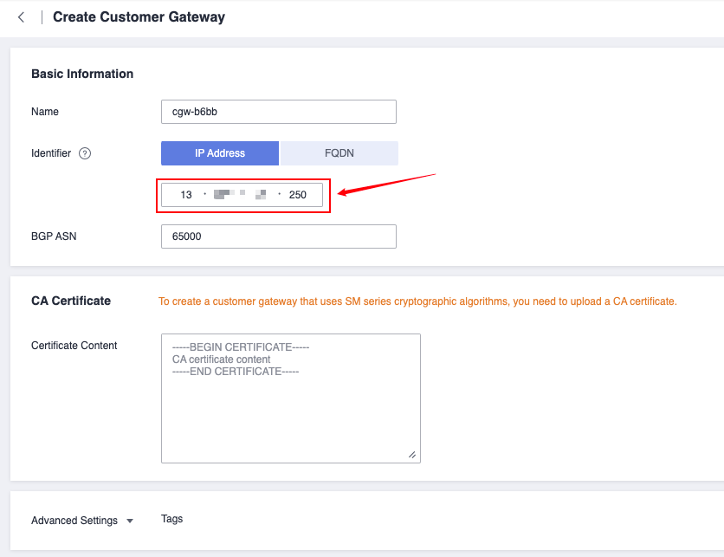The height and width of the screenshot is (557, 724).
Task: Focus the Name field containing cgw-b6bb
Action: 278,112
